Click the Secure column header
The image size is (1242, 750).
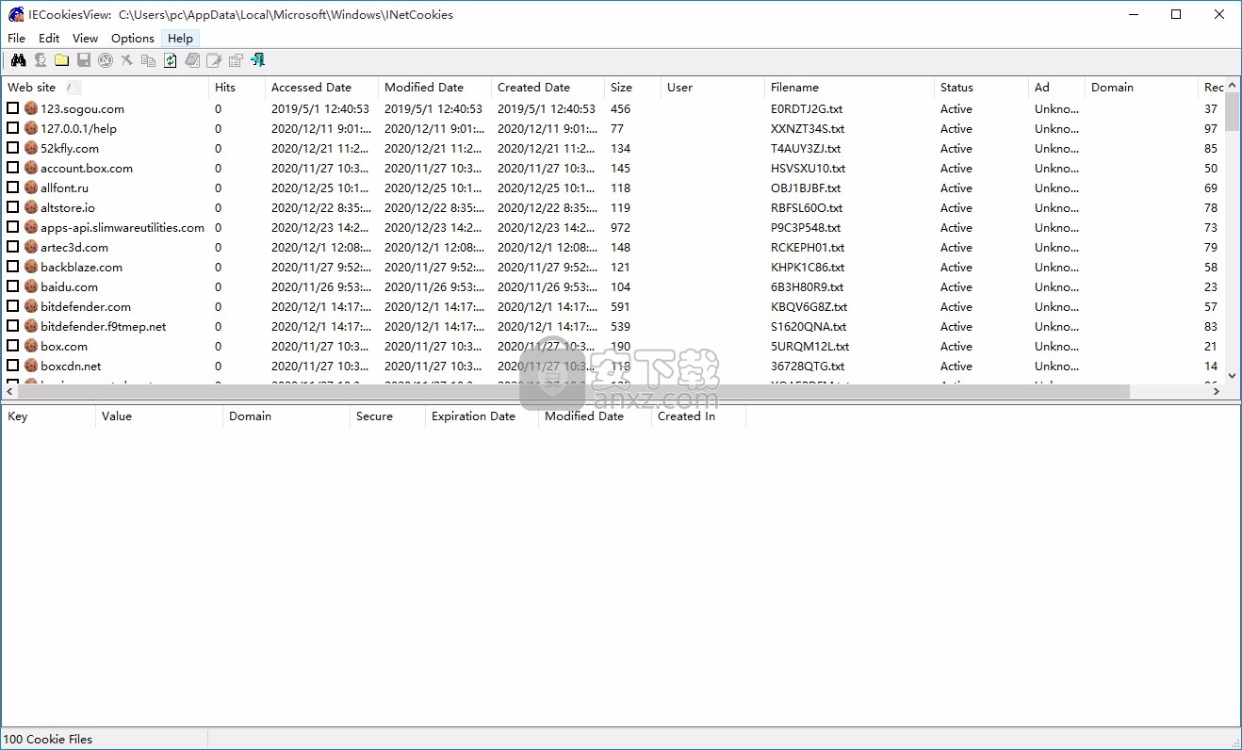tap(387, 416)
